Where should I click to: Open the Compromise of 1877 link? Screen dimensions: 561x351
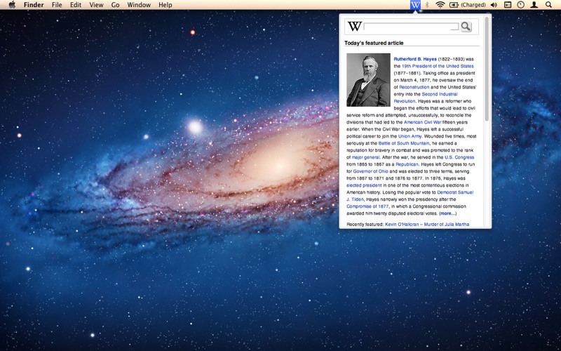point(367,206)
